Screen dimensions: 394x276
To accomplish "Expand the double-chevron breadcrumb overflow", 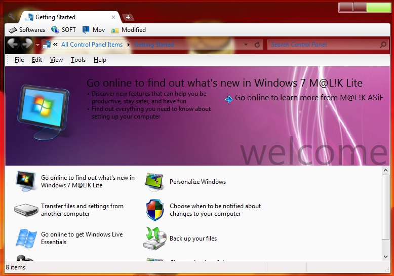I will pyautogui.click(x=55, y=44).
